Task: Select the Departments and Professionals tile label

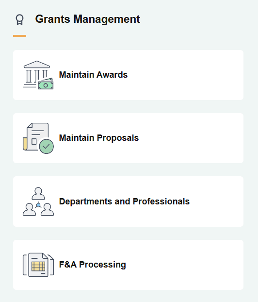Action: tap(124, 201)
